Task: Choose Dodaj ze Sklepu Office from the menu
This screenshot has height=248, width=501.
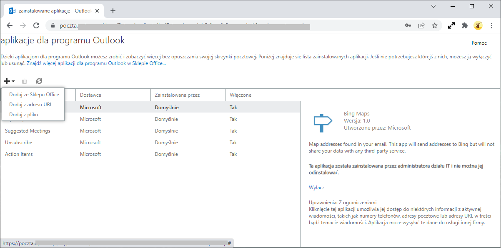Action: pyautogui.click(x=33, y=95)
